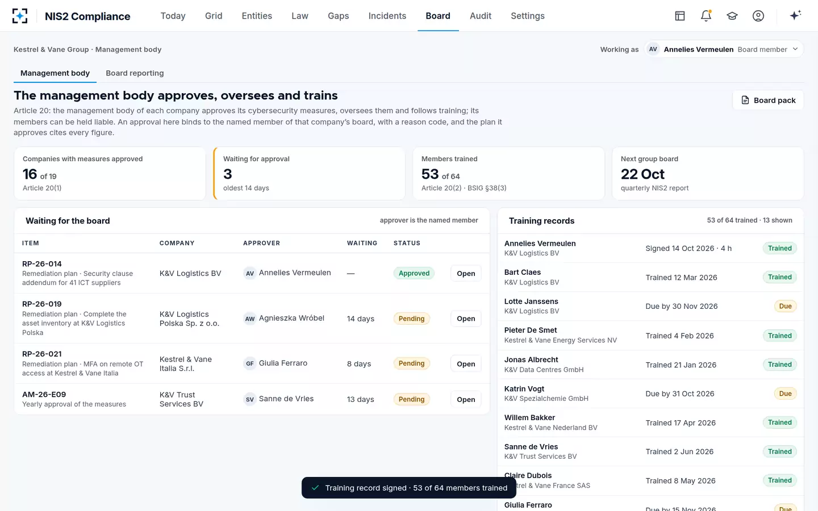Select the Management body tab
This screenshot has height=511, width=818.
coord(55,73)
